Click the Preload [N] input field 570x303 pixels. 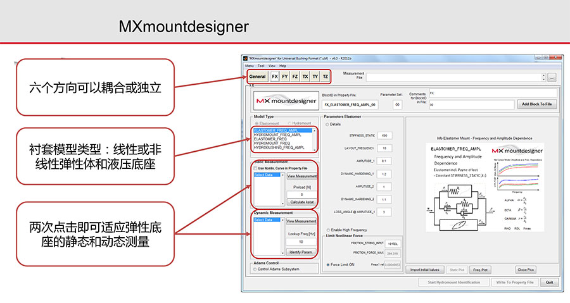[301, 194]
